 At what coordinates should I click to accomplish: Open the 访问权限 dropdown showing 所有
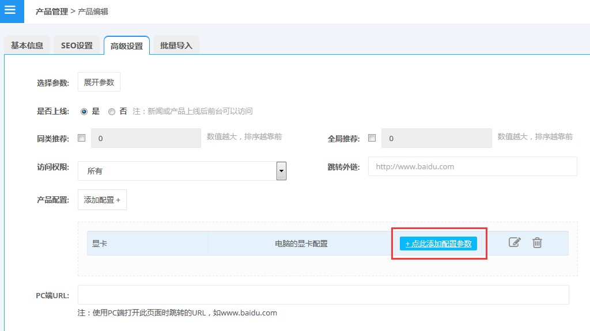(181, 171)
